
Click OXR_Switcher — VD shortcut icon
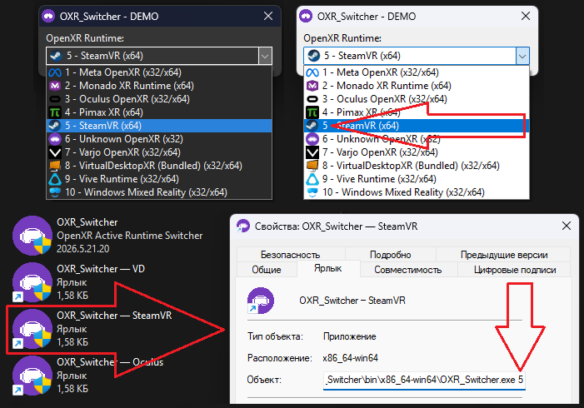pos(32,281)
